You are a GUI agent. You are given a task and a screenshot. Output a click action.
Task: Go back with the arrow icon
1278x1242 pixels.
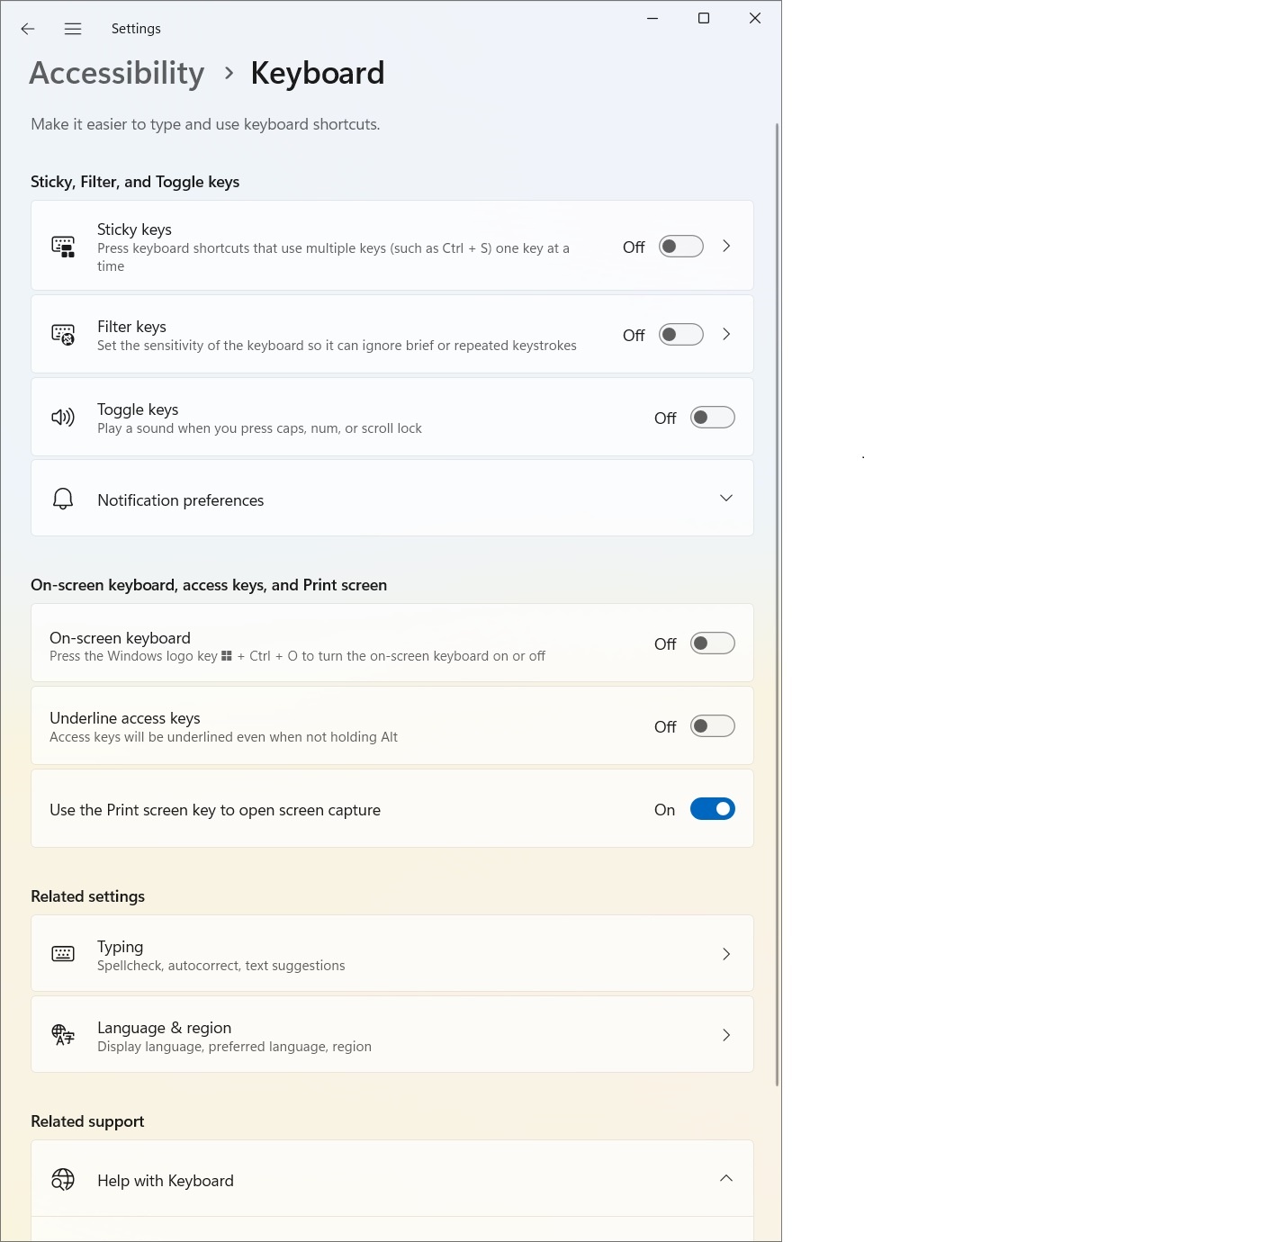click(28, 29)
